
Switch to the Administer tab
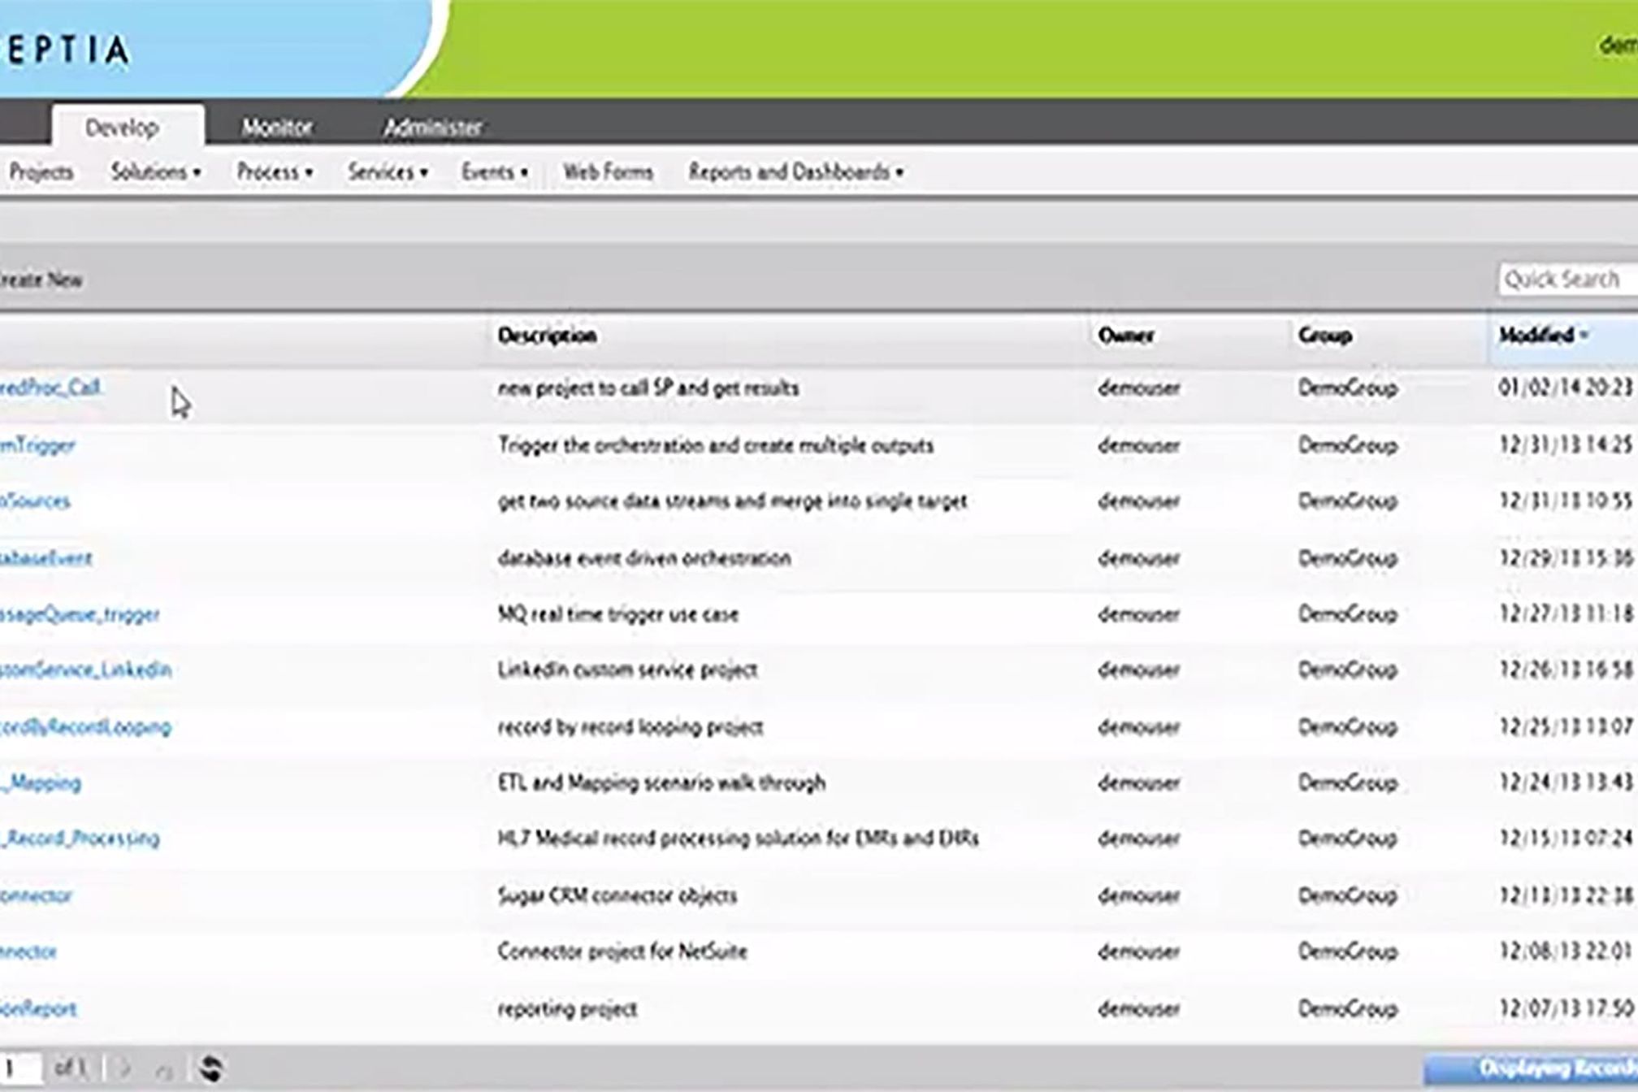coord(432,128)
